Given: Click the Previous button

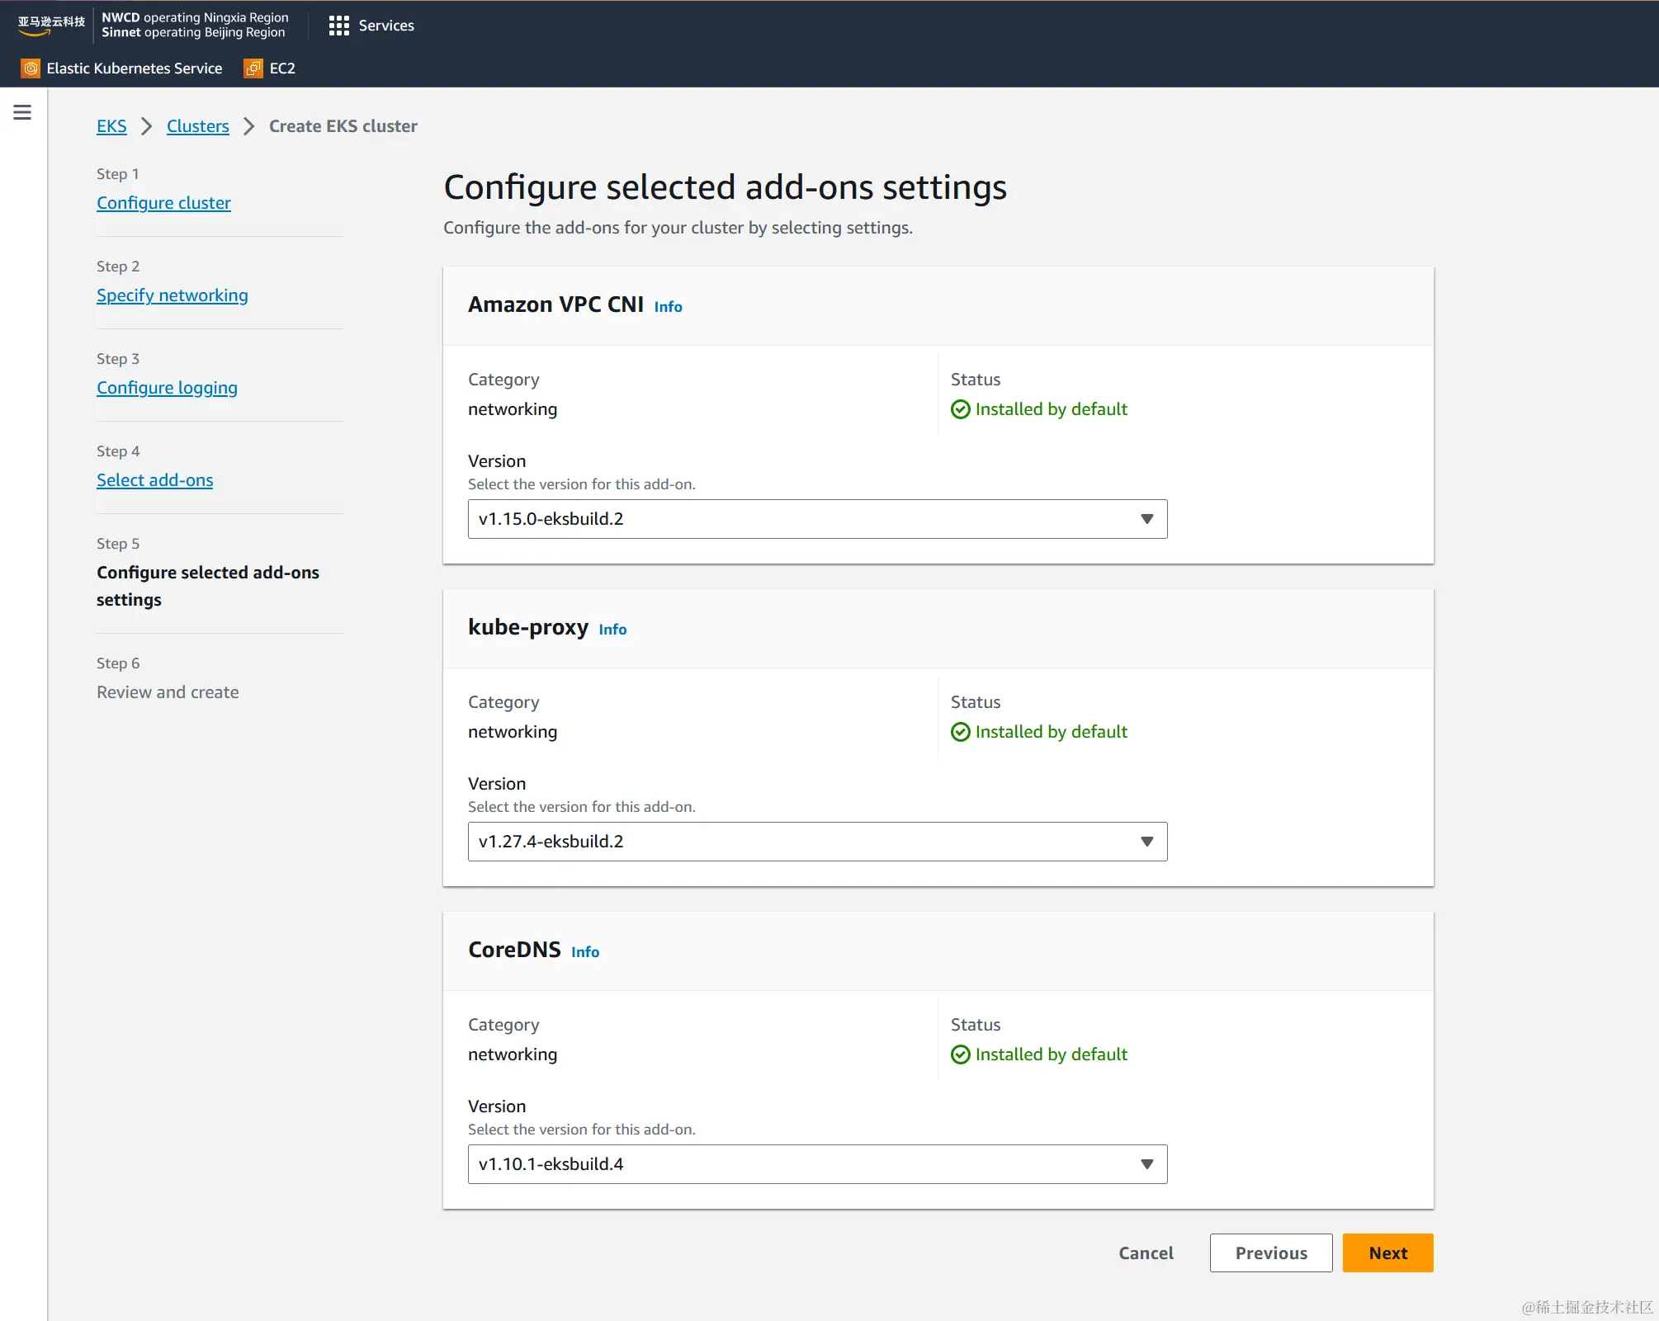Looking at the screenshot, I should (1271, 1253).
